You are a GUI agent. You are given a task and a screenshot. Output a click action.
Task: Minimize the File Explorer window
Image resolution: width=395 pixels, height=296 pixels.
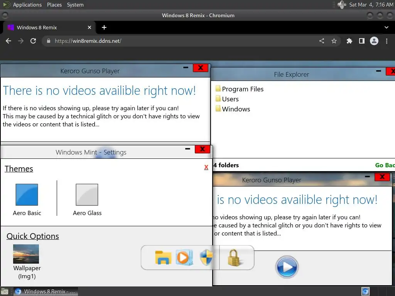pyautogui.click(x=378, y=71)
